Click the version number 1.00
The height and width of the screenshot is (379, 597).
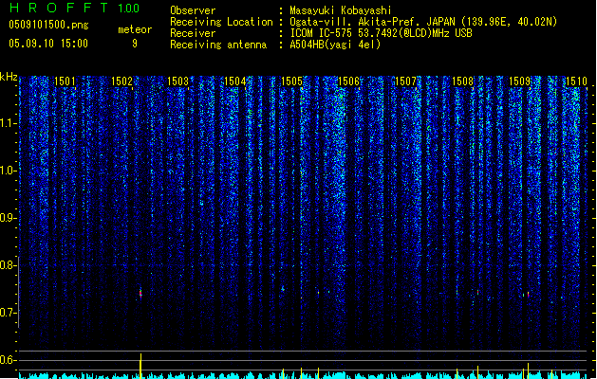tap(128, 8)
